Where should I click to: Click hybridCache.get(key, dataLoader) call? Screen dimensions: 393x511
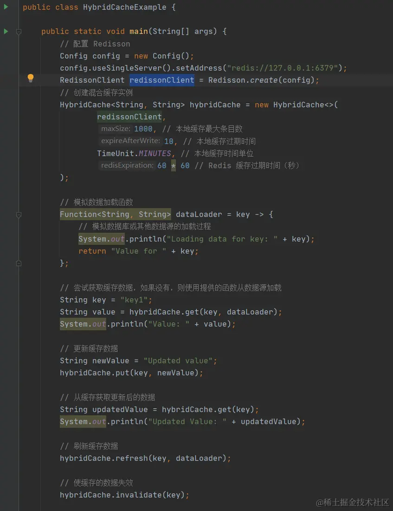tap(204, 312)
